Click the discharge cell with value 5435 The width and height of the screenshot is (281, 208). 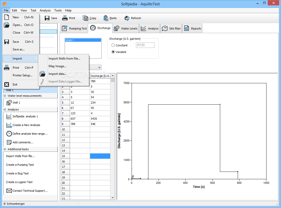pyautogui.click(x=100, y=119)
